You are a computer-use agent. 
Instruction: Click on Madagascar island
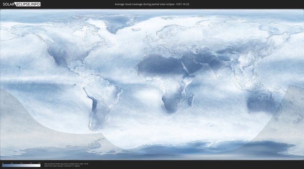pyautogui.click(x=191, y=101)
